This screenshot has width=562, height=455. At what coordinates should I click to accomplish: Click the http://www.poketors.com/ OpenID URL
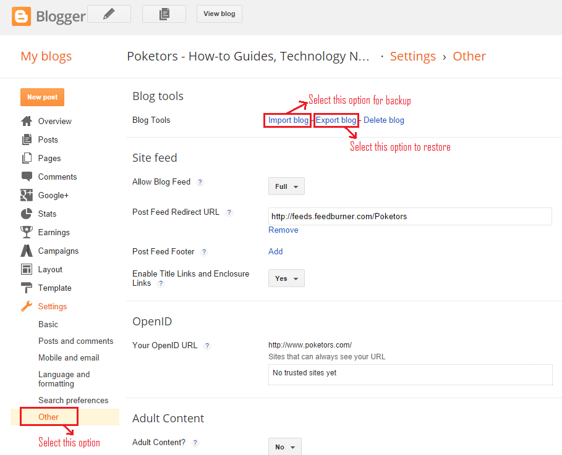310,345
